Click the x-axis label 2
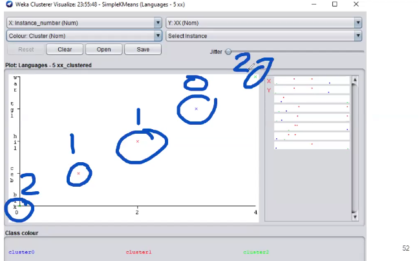Screen dimensions: 419x261 click(137, 213)
